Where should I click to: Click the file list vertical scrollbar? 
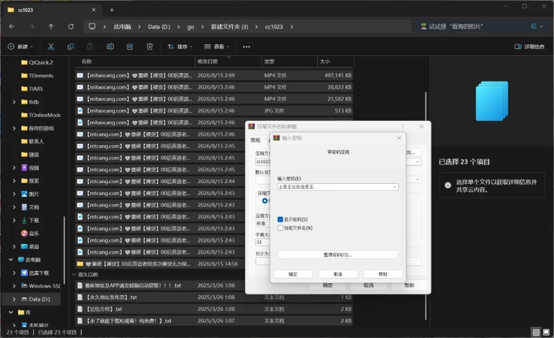pos(426,207)
